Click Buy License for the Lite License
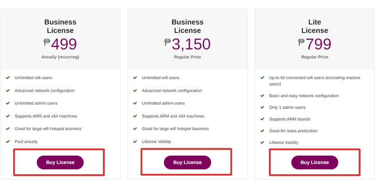 pyautogui.click(x=315, y=162)
